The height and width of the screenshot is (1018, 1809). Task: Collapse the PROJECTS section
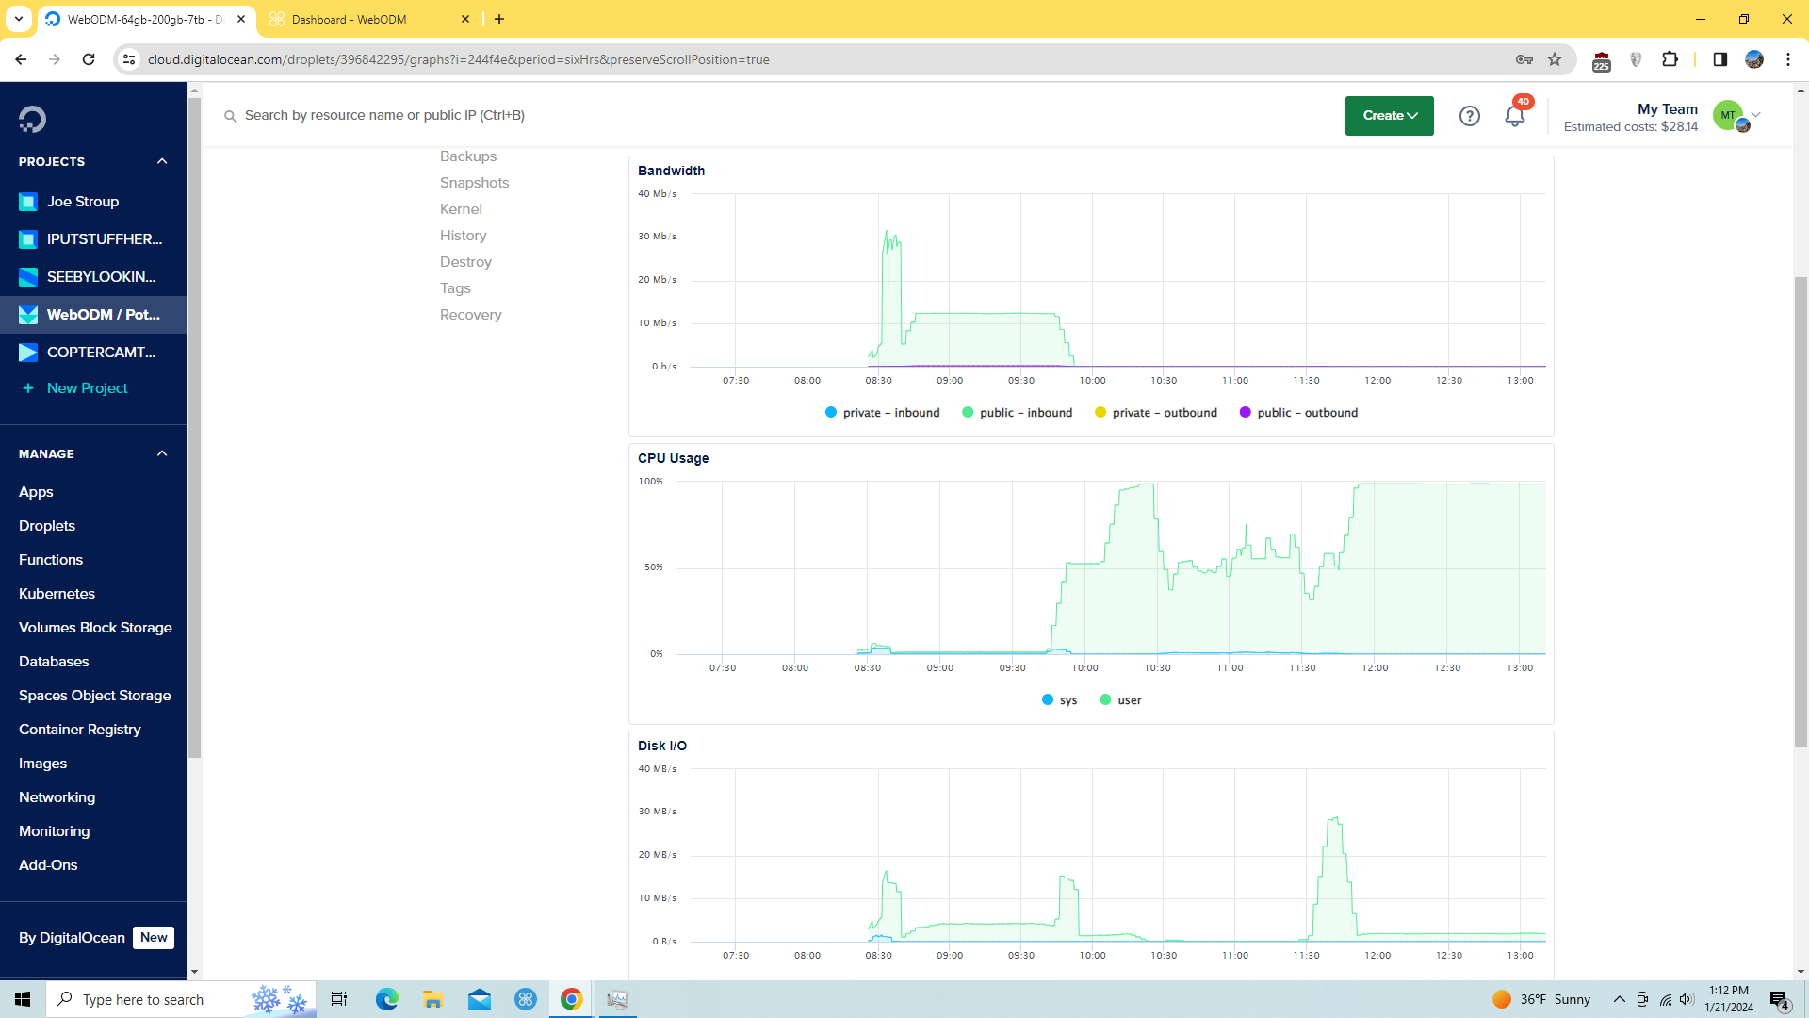(x=161, y=161)
